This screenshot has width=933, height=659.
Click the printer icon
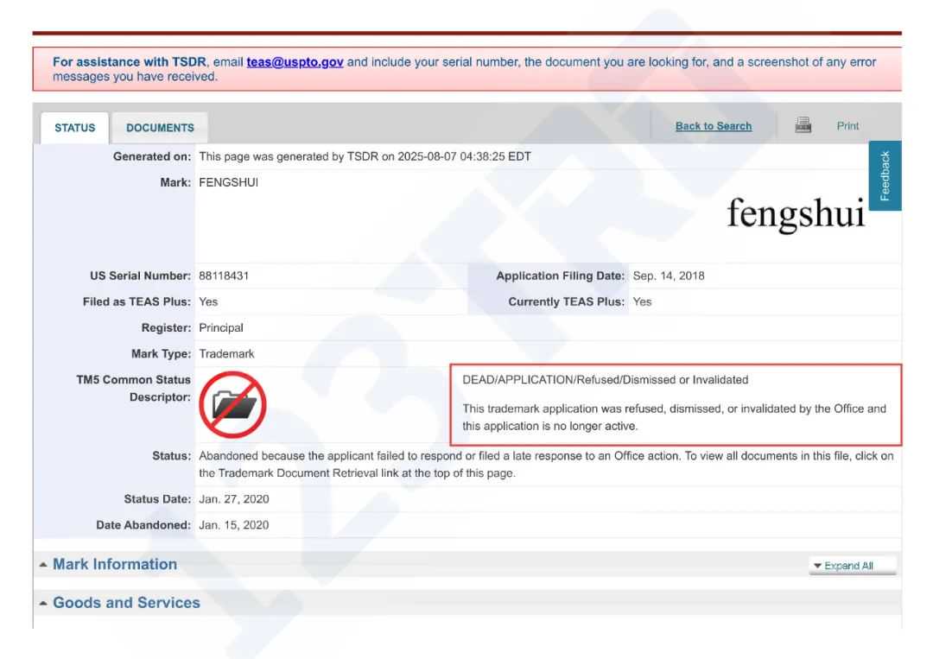tap(803, 125)
